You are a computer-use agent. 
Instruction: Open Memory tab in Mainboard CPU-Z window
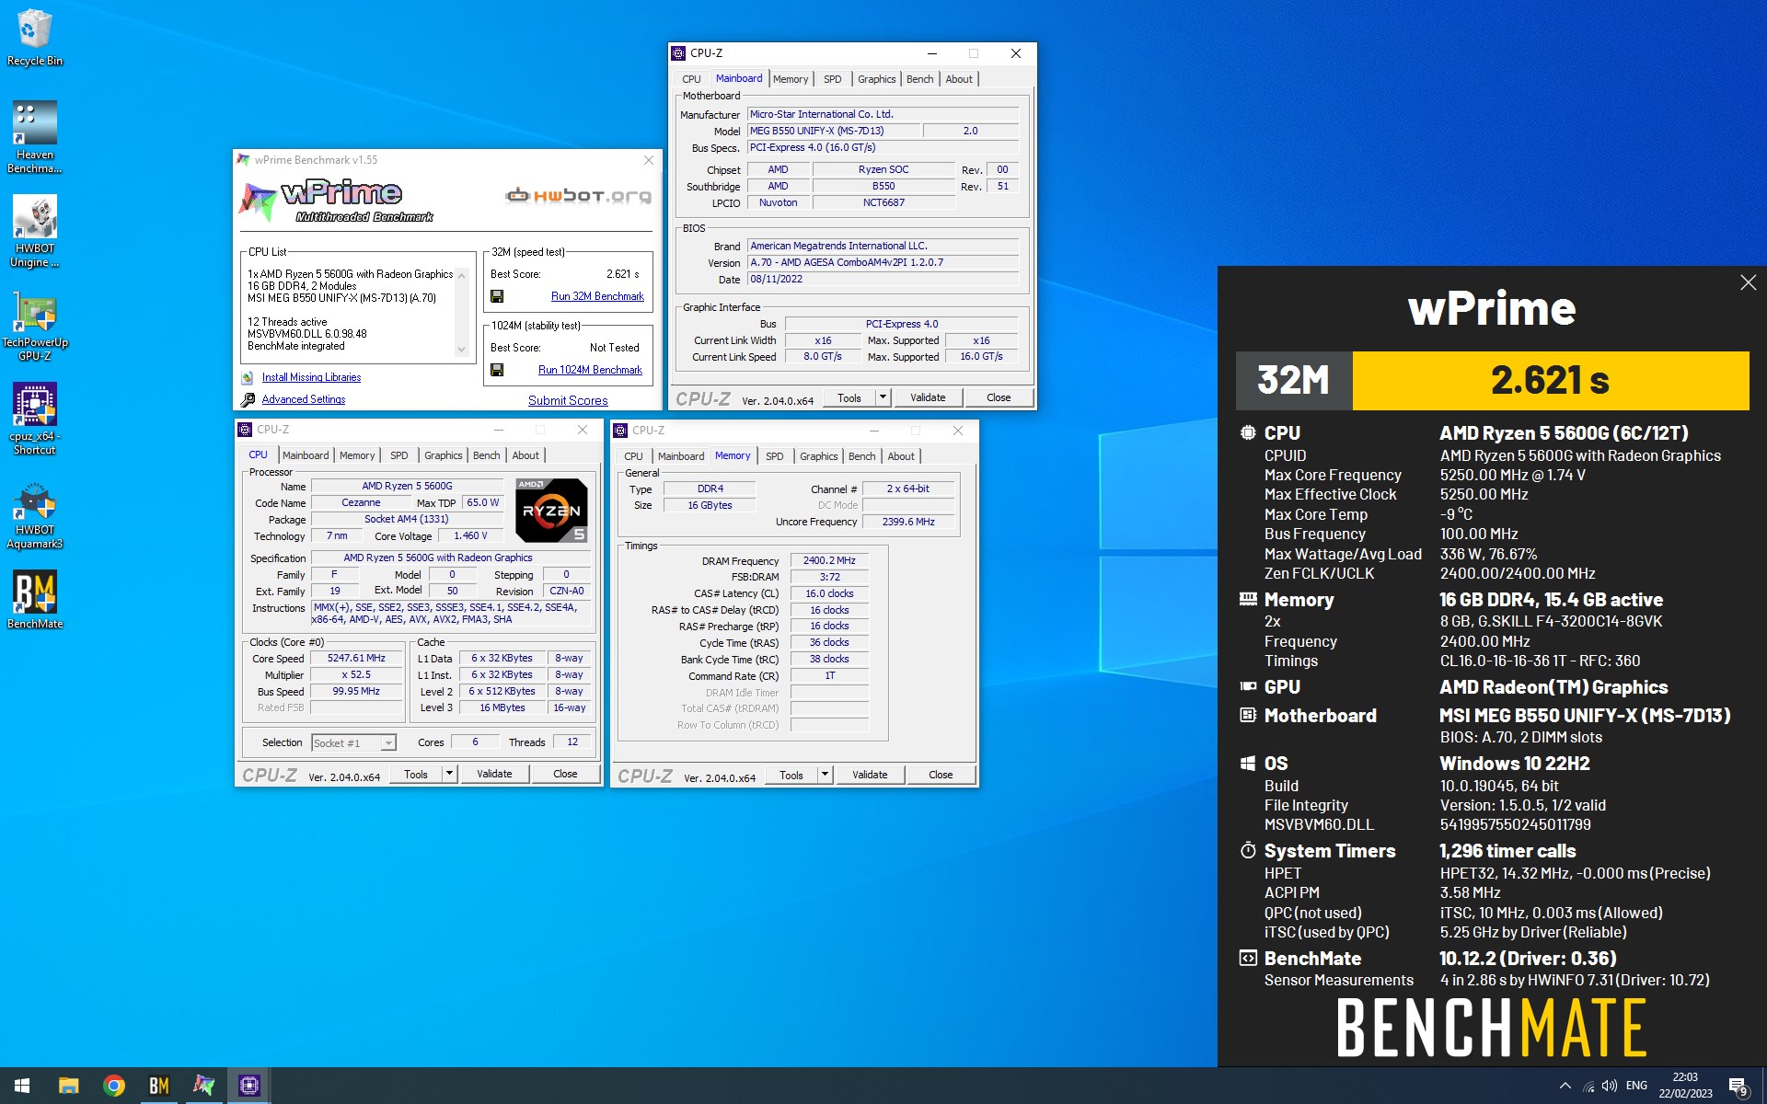coord(790,79)
